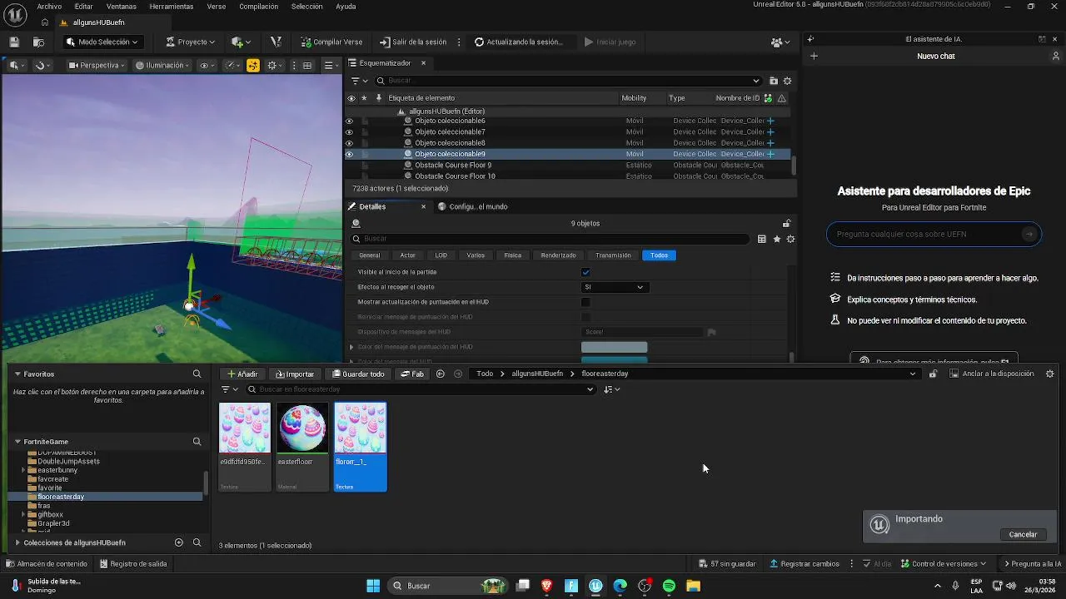Open the Details property matrix grid icon

[761, 239]
